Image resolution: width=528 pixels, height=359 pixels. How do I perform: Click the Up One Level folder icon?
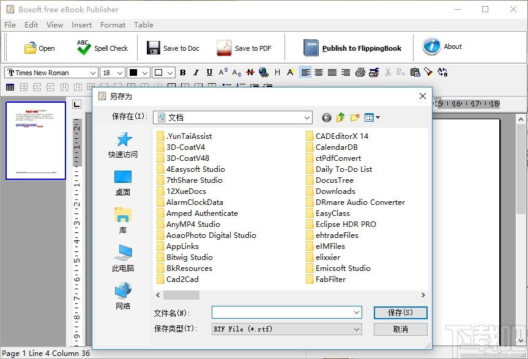pyautogui.click(x=340, y=117)
